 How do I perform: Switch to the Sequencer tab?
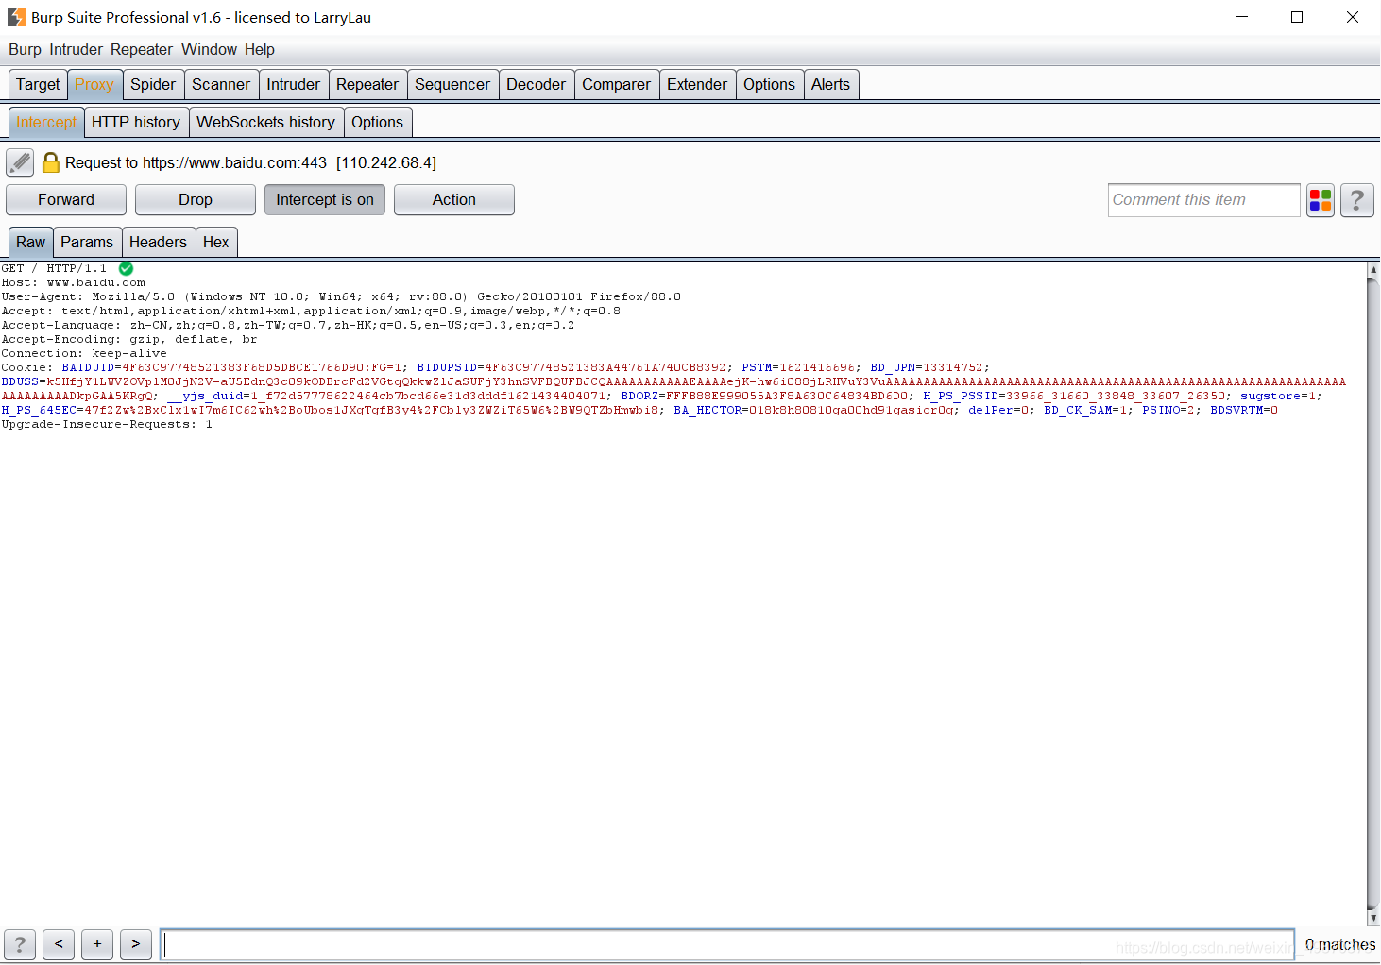[x=452, y=84]
